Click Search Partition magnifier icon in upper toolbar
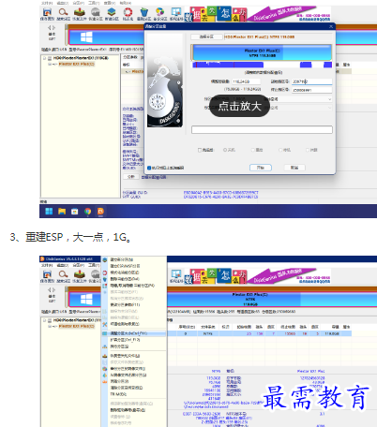The height and width of the screenshot is (427, 377). pyautogui.click(x=63, y=12)
